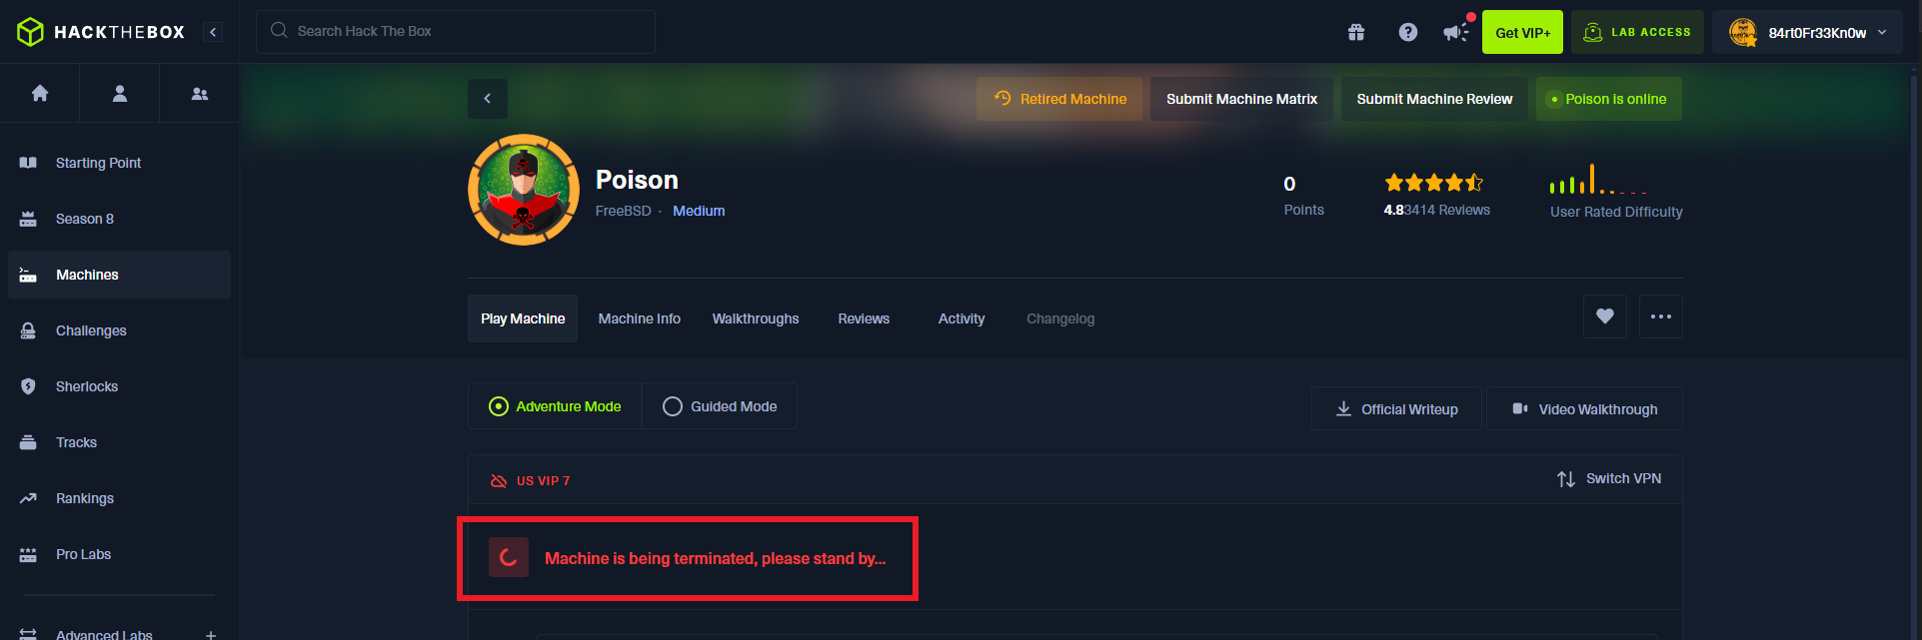Open Rankings in sidebar
This screenshot has height=640, width=1922.
point(119,498)
